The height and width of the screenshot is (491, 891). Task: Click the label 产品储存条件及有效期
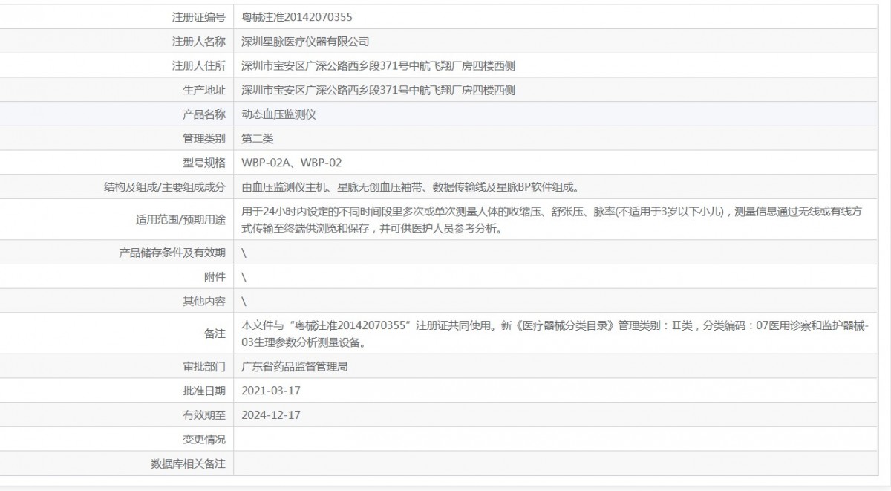pos(172,253)
